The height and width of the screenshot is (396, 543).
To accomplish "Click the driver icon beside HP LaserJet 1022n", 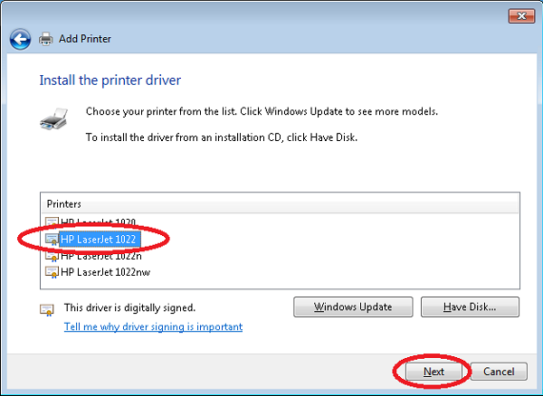I will [x=52, y=255].
